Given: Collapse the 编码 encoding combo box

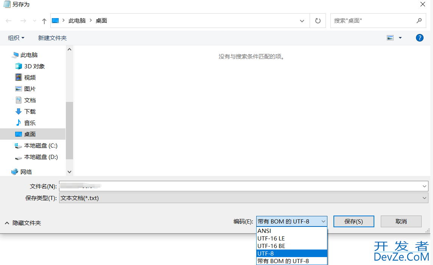Looking at the screenshot, I should tap(291, 222).
